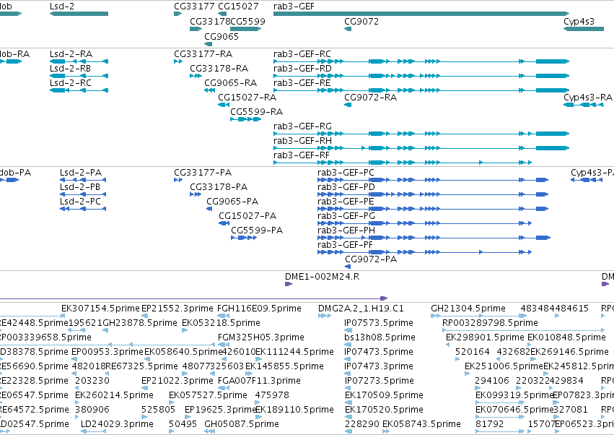
Task: Open EST FGH116E09.5prime
Action: [x=259, y=309]
